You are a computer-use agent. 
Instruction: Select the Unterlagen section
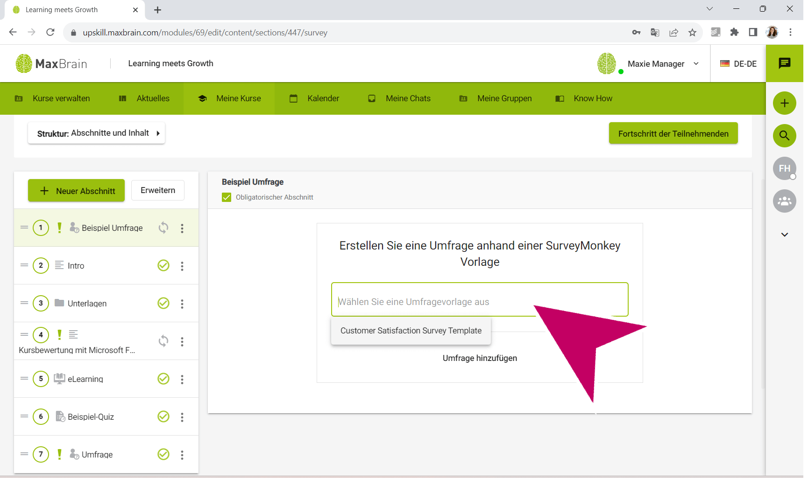tap(106, 303)
